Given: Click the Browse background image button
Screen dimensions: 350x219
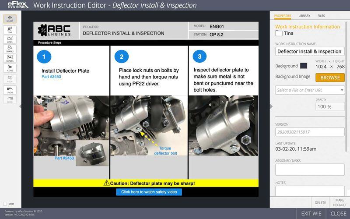Looking at the screenshot, I should [330, 78].
